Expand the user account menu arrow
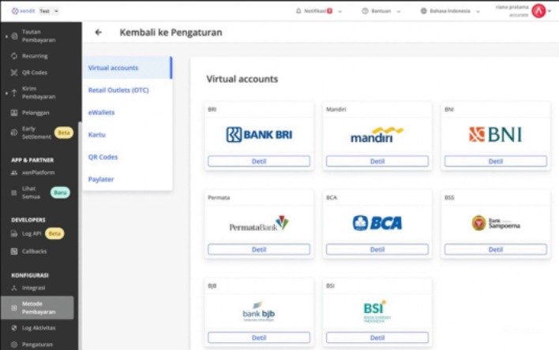The image size is (559, 350). (550, 11)
